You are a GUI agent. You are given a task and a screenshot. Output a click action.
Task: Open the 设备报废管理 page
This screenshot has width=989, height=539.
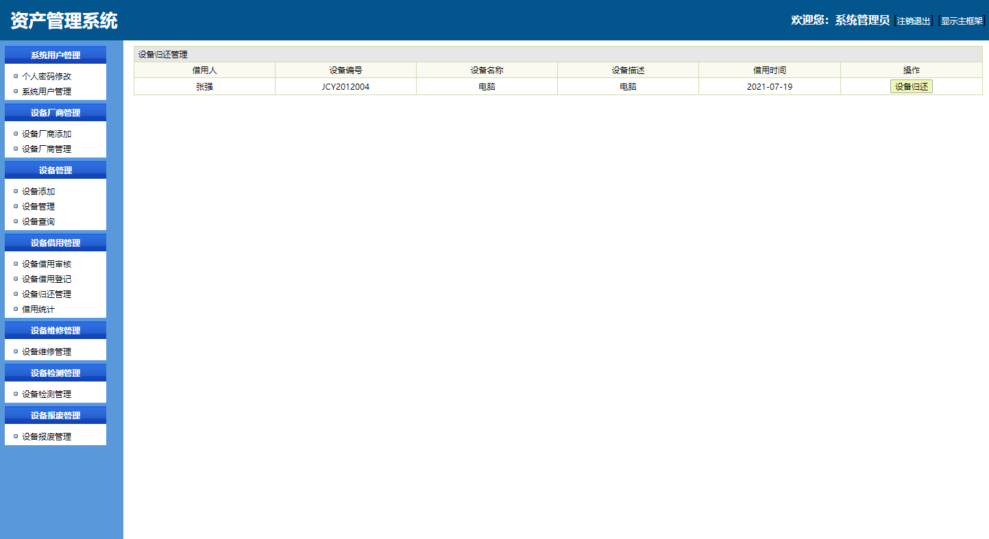point(45,435)
